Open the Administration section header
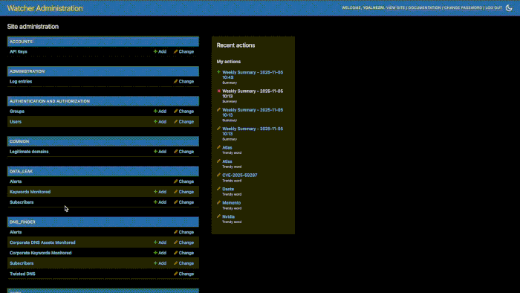Viewport: 520px width, 293px height. [27, 71]
